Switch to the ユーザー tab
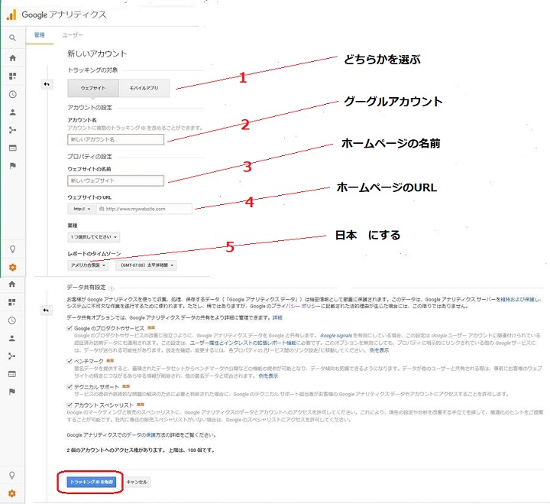550x504 pixels. pyautogui.click(x=73, y=35)
